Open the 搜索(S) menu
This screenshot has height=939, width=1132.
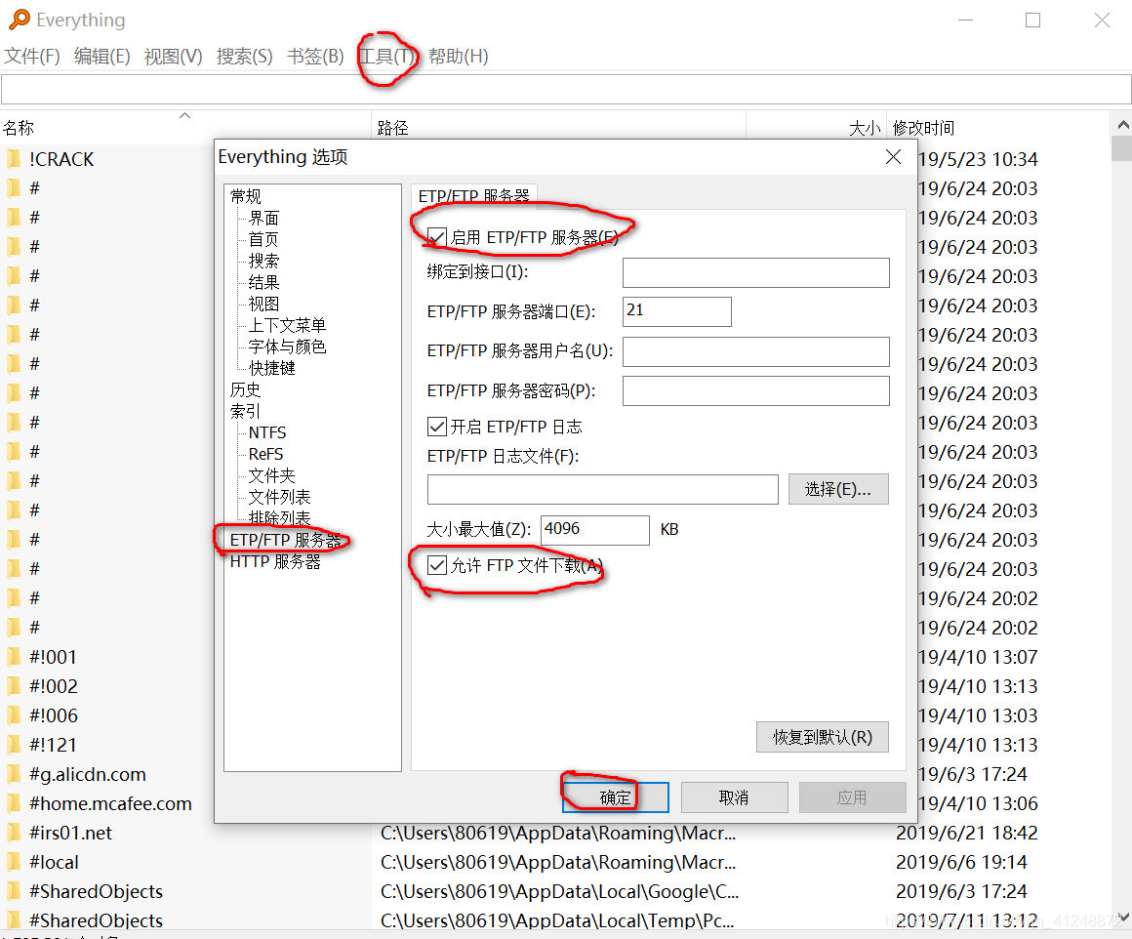(x=244, y=57)
